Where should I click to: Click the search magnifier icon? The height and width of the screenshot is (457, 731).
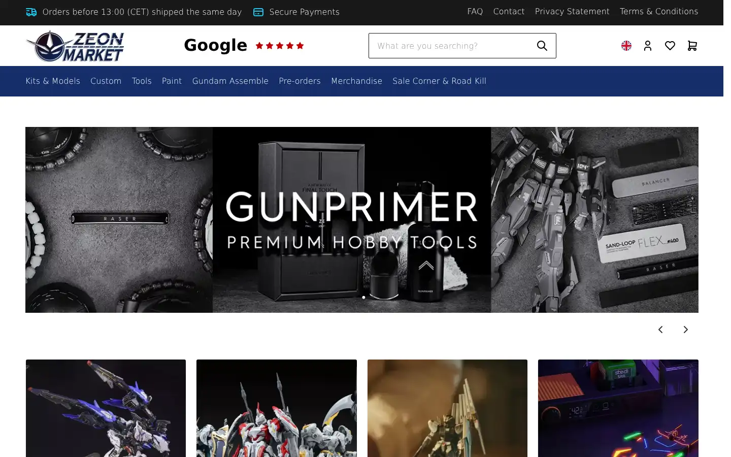tap(542, 46)
